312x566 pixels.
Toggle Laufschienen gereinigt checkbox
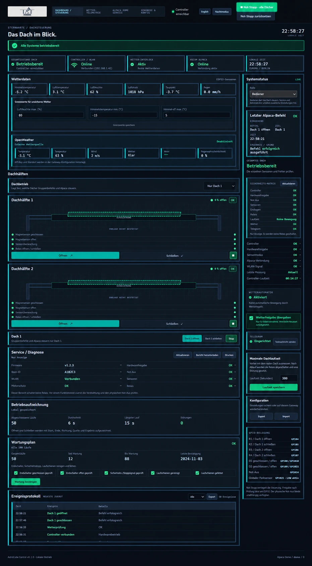point(153,473)
